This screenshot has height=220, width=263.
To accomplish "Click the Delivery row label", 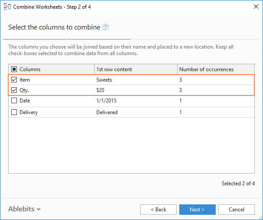I will click(x=29, y=112).
